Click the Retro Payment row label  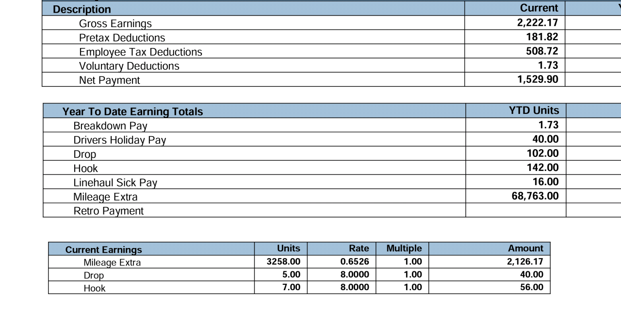108,211
